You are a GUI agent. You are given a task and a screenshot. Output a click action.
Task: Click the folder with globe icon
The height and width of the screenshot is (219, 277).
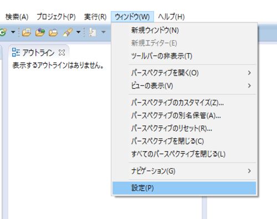40,32
